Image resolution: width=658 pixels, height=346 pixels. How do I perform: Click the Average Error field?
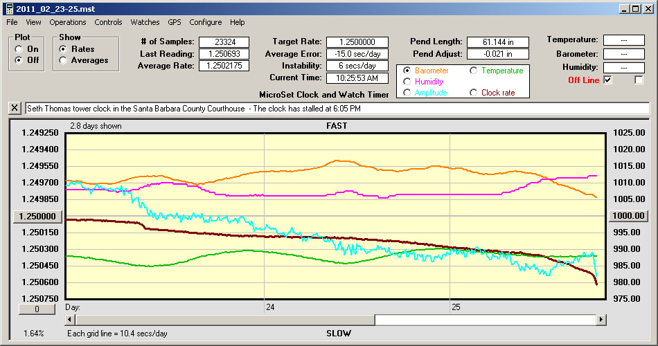[x=357, y=54]
